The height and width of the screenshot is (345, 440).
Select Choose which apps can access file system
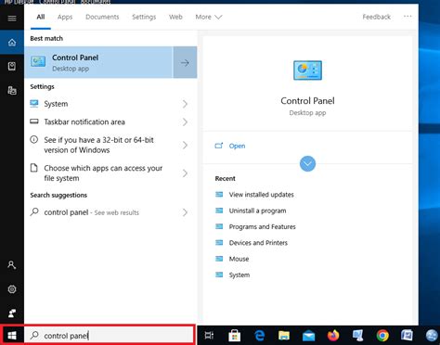pyautogui.click(x=110, y=173)
